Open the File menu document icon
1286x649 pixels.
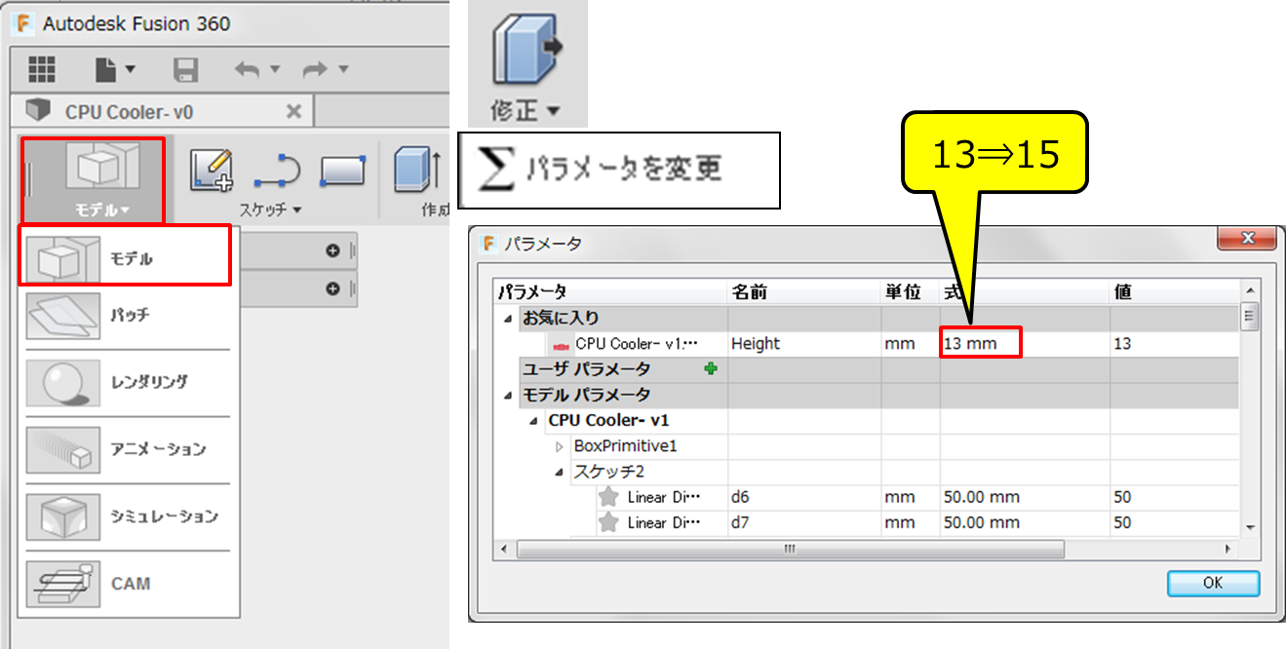tap(107, 69)
